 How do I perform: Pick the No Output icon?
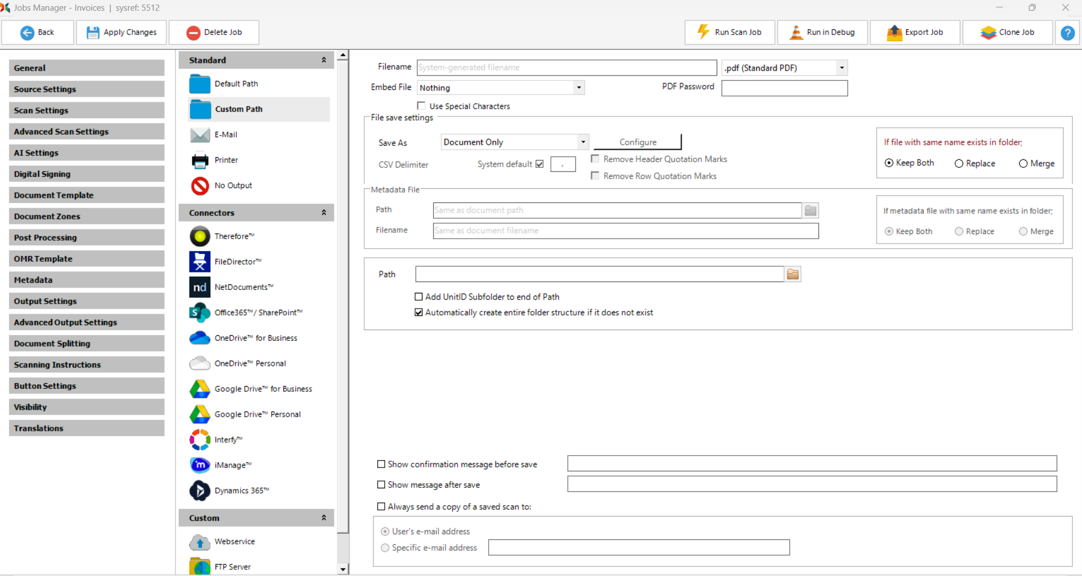click(200, 185)
